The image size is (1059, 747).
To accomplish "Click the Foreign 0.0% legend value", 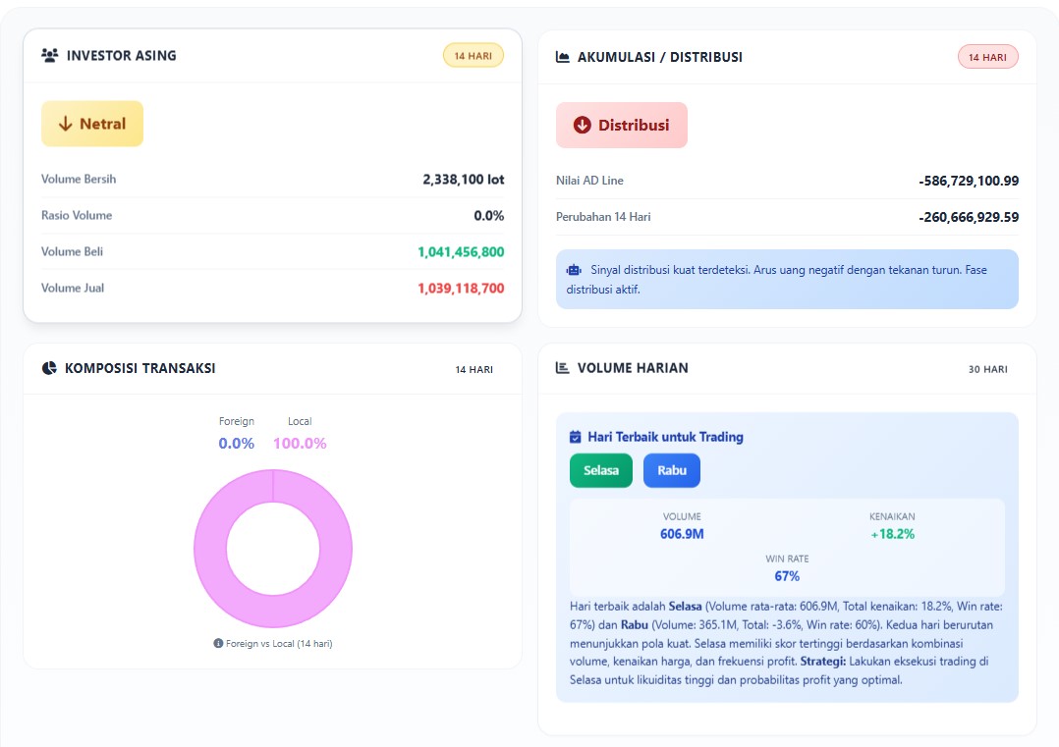I will click(x=237, y=444).
